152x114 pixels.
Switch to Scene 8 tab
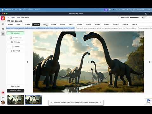(x=71, y=25)
